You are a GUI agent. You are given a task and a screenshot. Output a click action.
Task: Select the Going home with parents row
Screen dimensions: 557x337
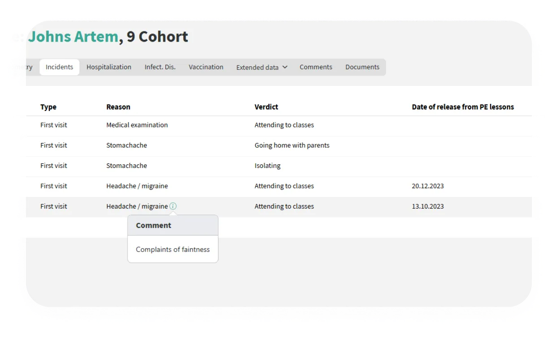[292, 145]
